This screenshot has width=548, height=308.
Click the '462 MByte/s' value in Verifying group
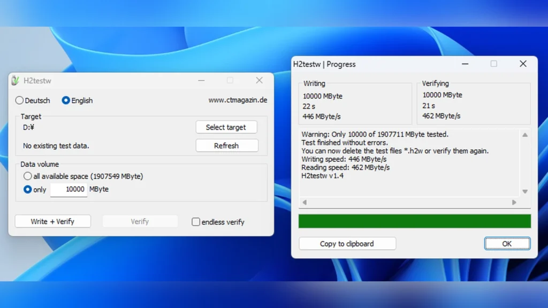click(441, 116)
